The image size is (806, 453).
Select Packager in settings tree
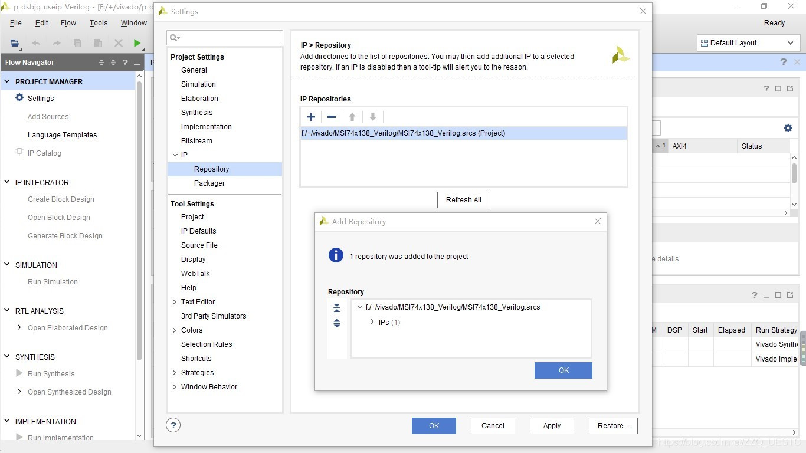tap(209, 183)
